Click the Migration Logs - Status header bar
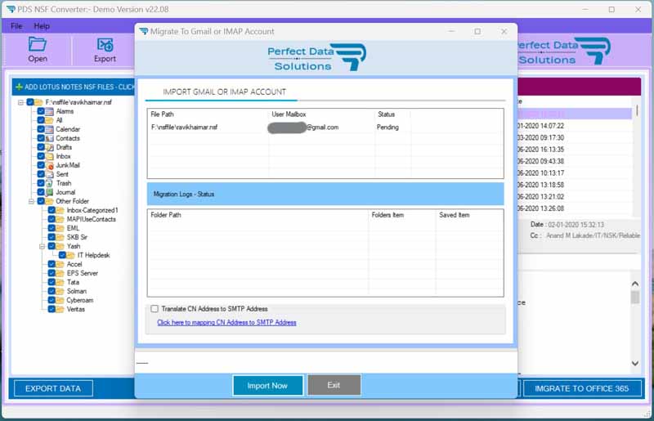 point(325,194)
